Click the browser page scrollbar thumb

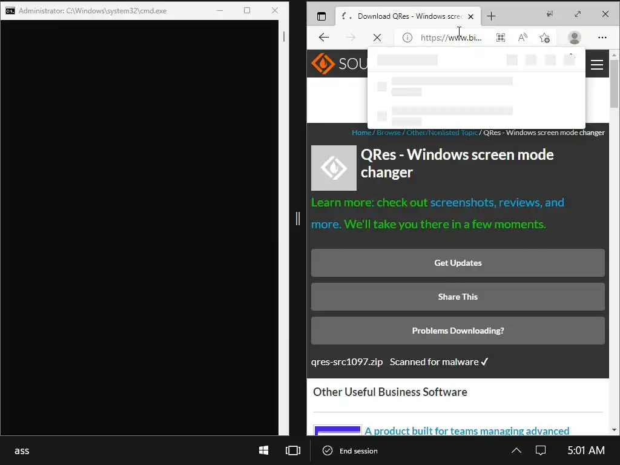[614, 84]
